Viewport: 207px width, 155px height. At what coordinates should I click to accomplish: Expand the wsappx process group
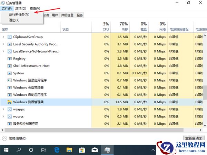pos(3,109)
